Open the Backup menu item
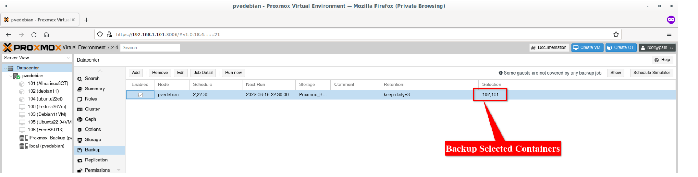Screen dimensions: 698x177 (x=92, y=150)
